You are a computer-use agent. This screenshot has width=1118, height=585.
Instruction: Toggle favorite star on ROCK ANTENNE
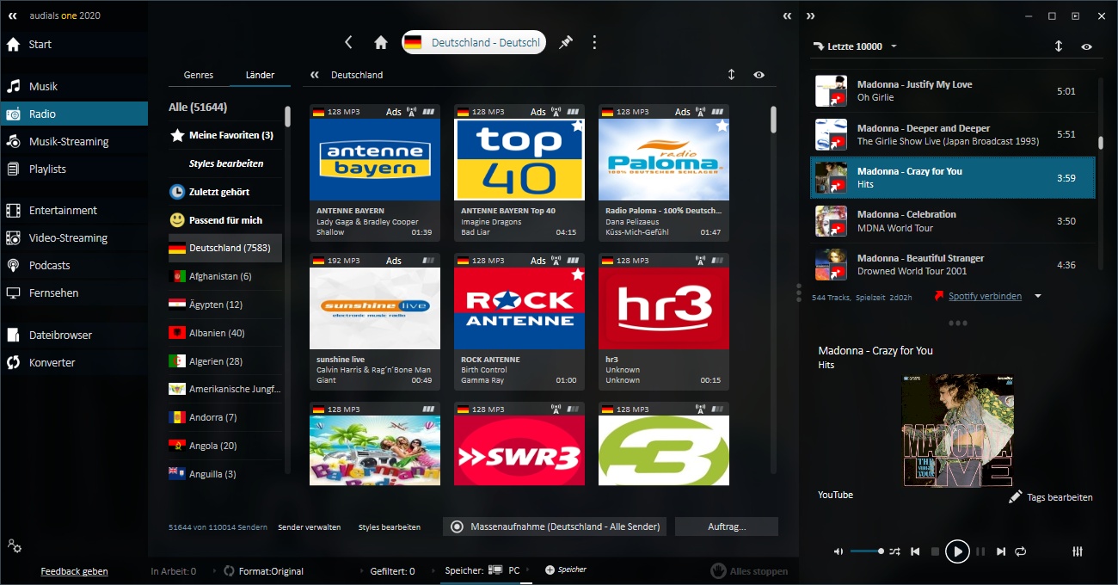(x=577, y=274)
